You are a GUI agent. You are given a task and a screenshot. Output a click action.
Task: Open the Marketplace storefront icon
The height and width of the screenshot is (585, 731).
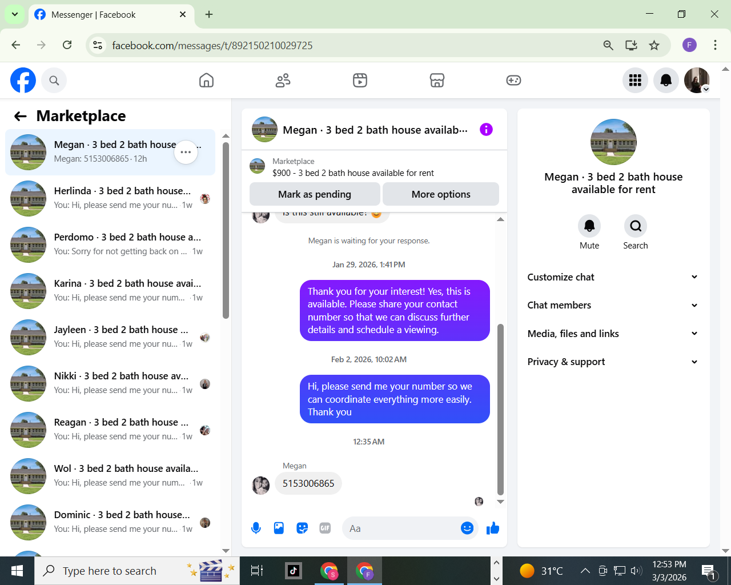[x=437, y=81]
